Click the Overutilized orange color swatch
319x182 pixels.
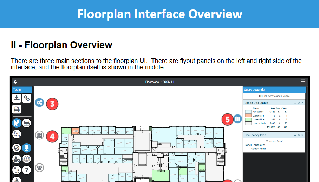click(x=248, y=115)
